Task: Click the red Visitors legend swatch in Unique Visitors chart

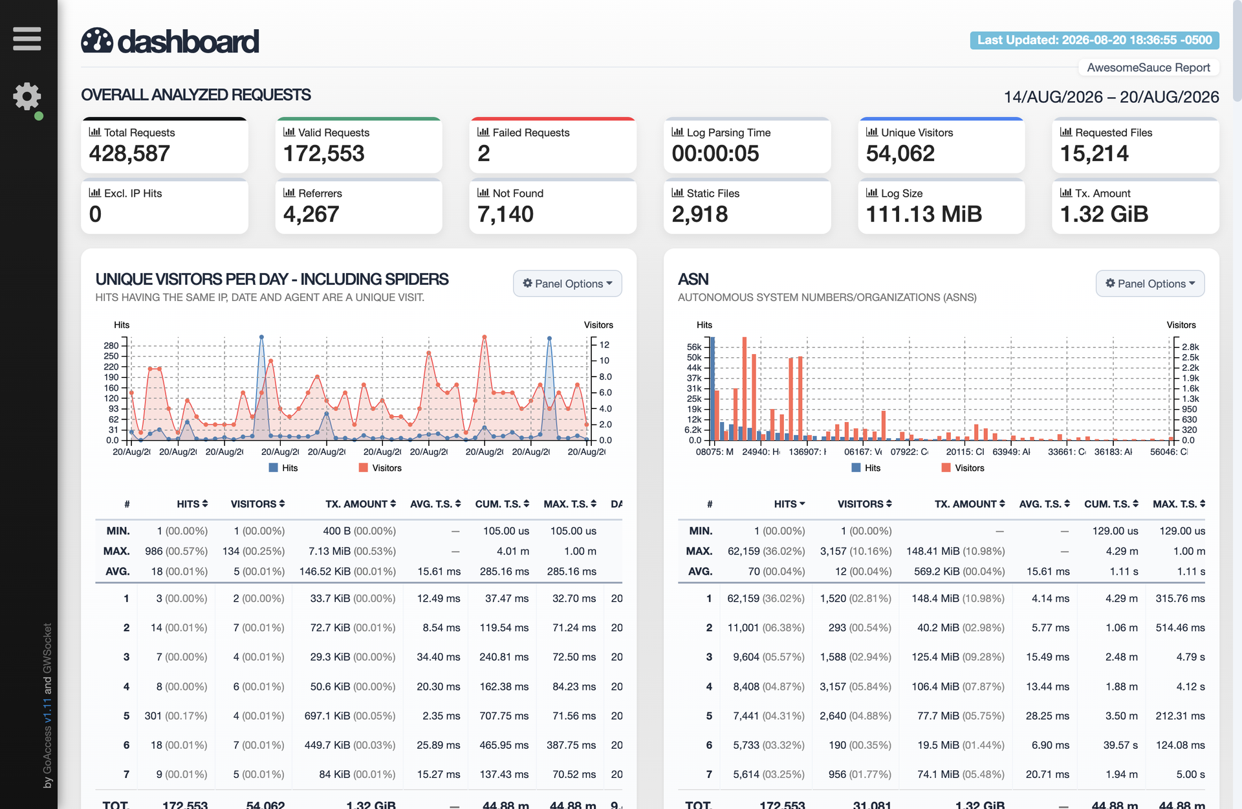Action: (364, 468)
